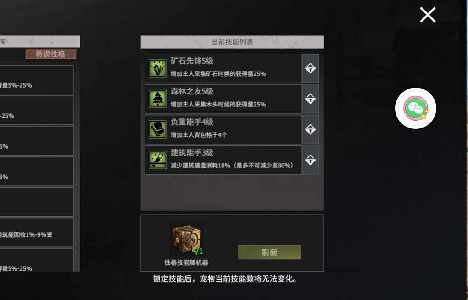Toggle lock on 矿石先锋5级 skill
The image size is (468, 300).
[x=311, y=68]
